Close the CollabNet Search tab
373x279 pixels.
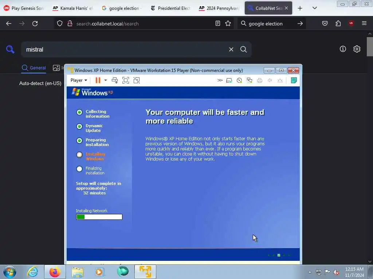click(286, 8)
